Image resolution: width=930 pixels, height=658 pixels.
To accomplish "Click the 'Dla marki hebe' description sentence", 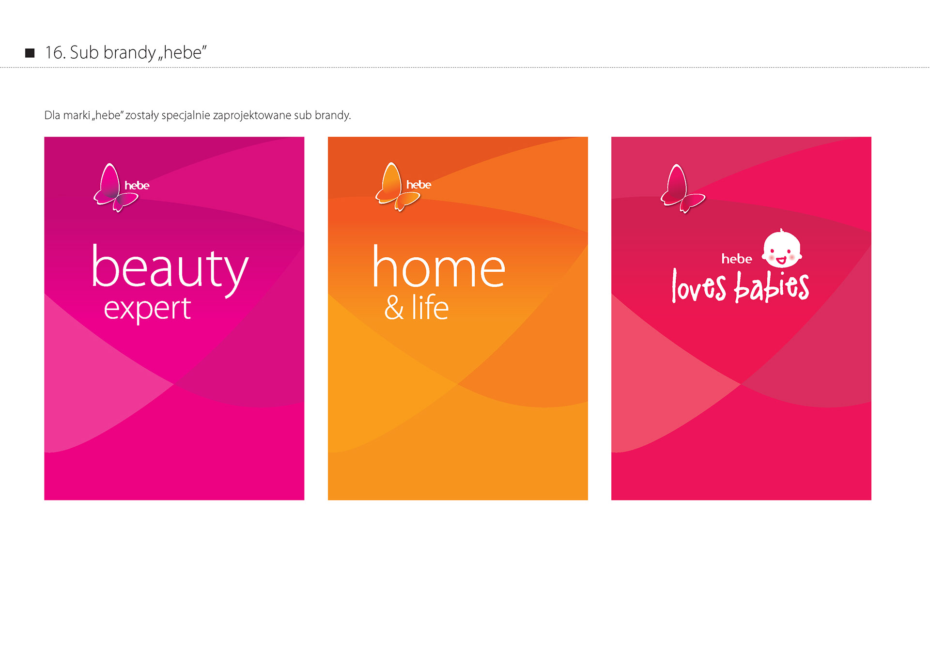I will 197,115.
